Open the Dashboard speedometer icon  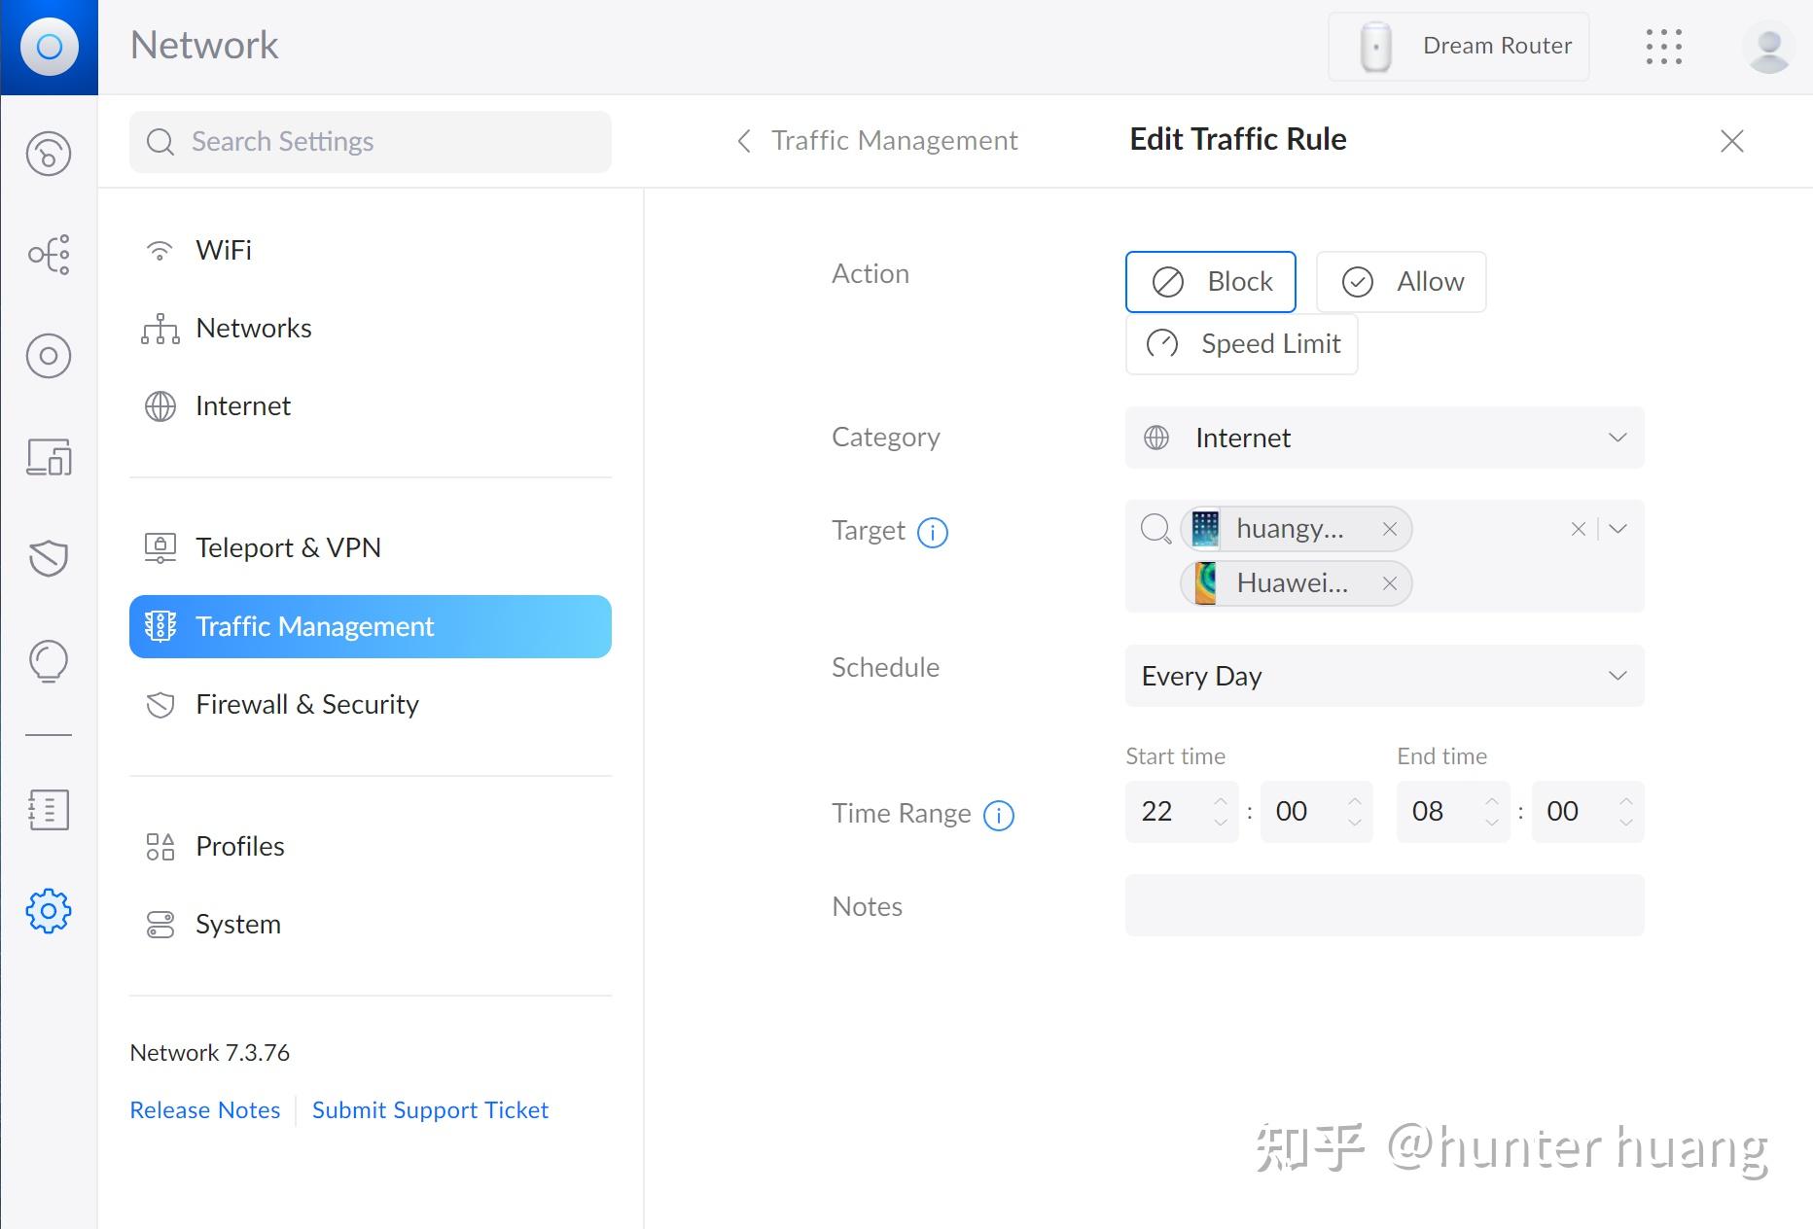[x=49, y=154]
